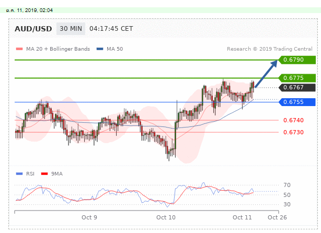Click the Oct 26 date axis label

277,217
